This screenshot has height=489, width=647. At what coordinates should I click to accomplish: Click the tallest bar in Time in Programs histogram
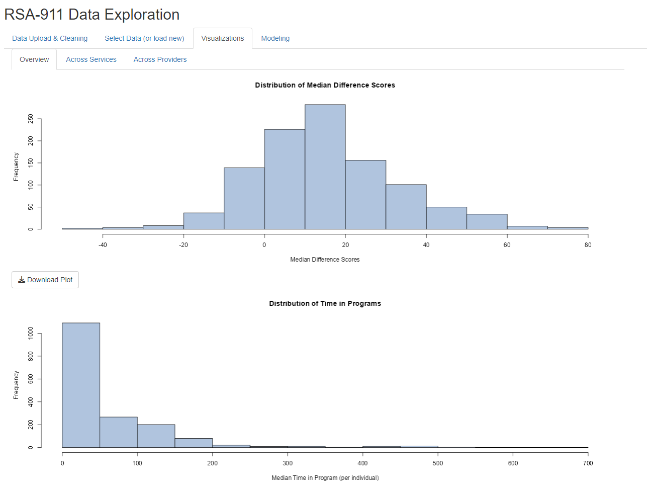[x=81, y=385]
